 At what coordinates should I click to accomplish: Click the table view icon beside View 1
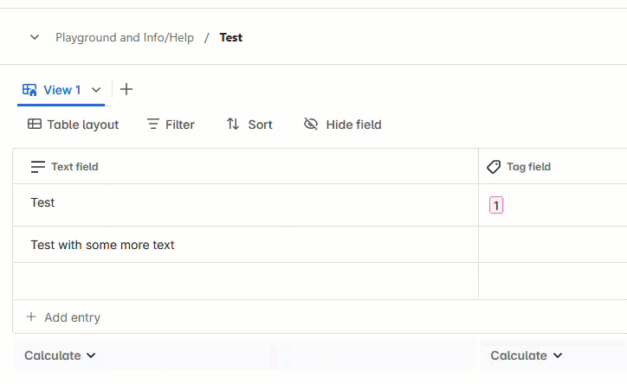click(x=29, y=90)
